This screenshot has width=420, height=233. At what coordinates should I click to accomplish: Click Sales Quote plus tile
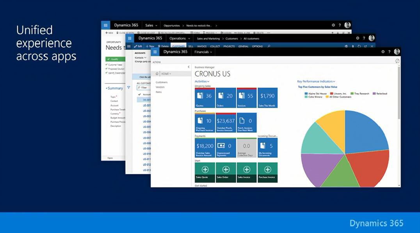click(x=205, y=173)
